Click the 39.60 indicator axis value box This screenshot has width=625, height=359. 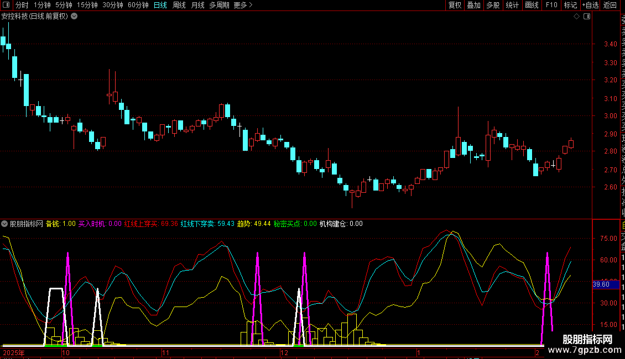click(x=606, y=284)
